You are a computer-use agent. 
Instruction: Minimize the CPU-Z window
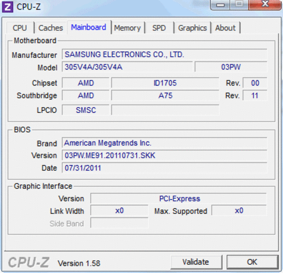220,5
